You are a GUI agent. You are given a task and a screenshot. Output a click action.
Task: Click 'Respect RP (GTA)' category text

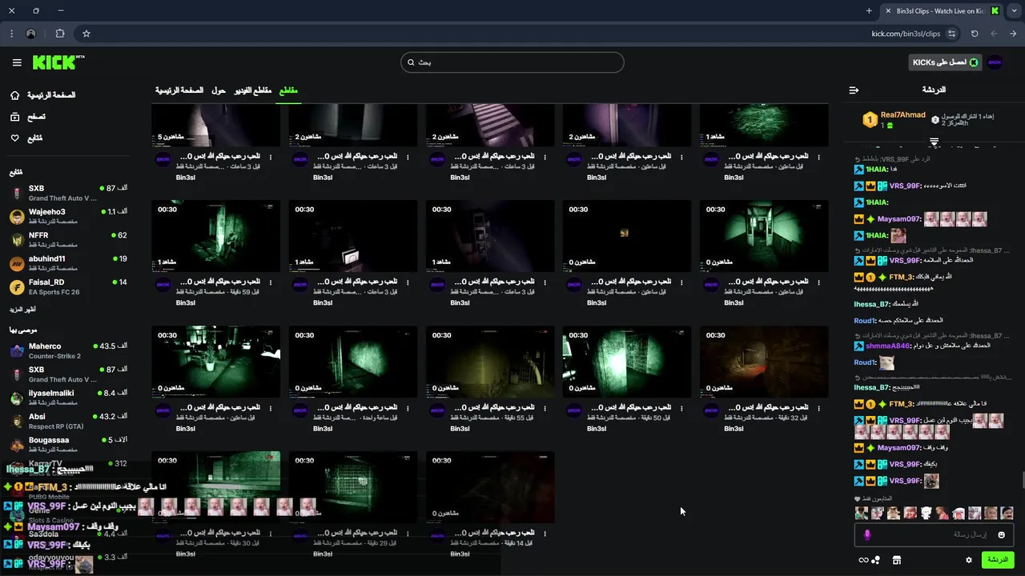click(56, 426)
